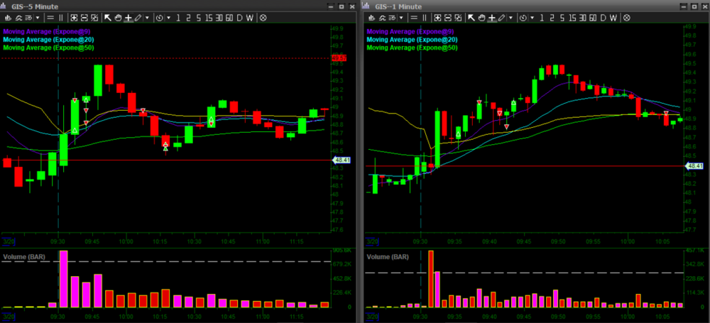Set 1 Minute chart to Weekly (W) timeframe
This screenshot has width=710, height=323.
coord(613,17)
